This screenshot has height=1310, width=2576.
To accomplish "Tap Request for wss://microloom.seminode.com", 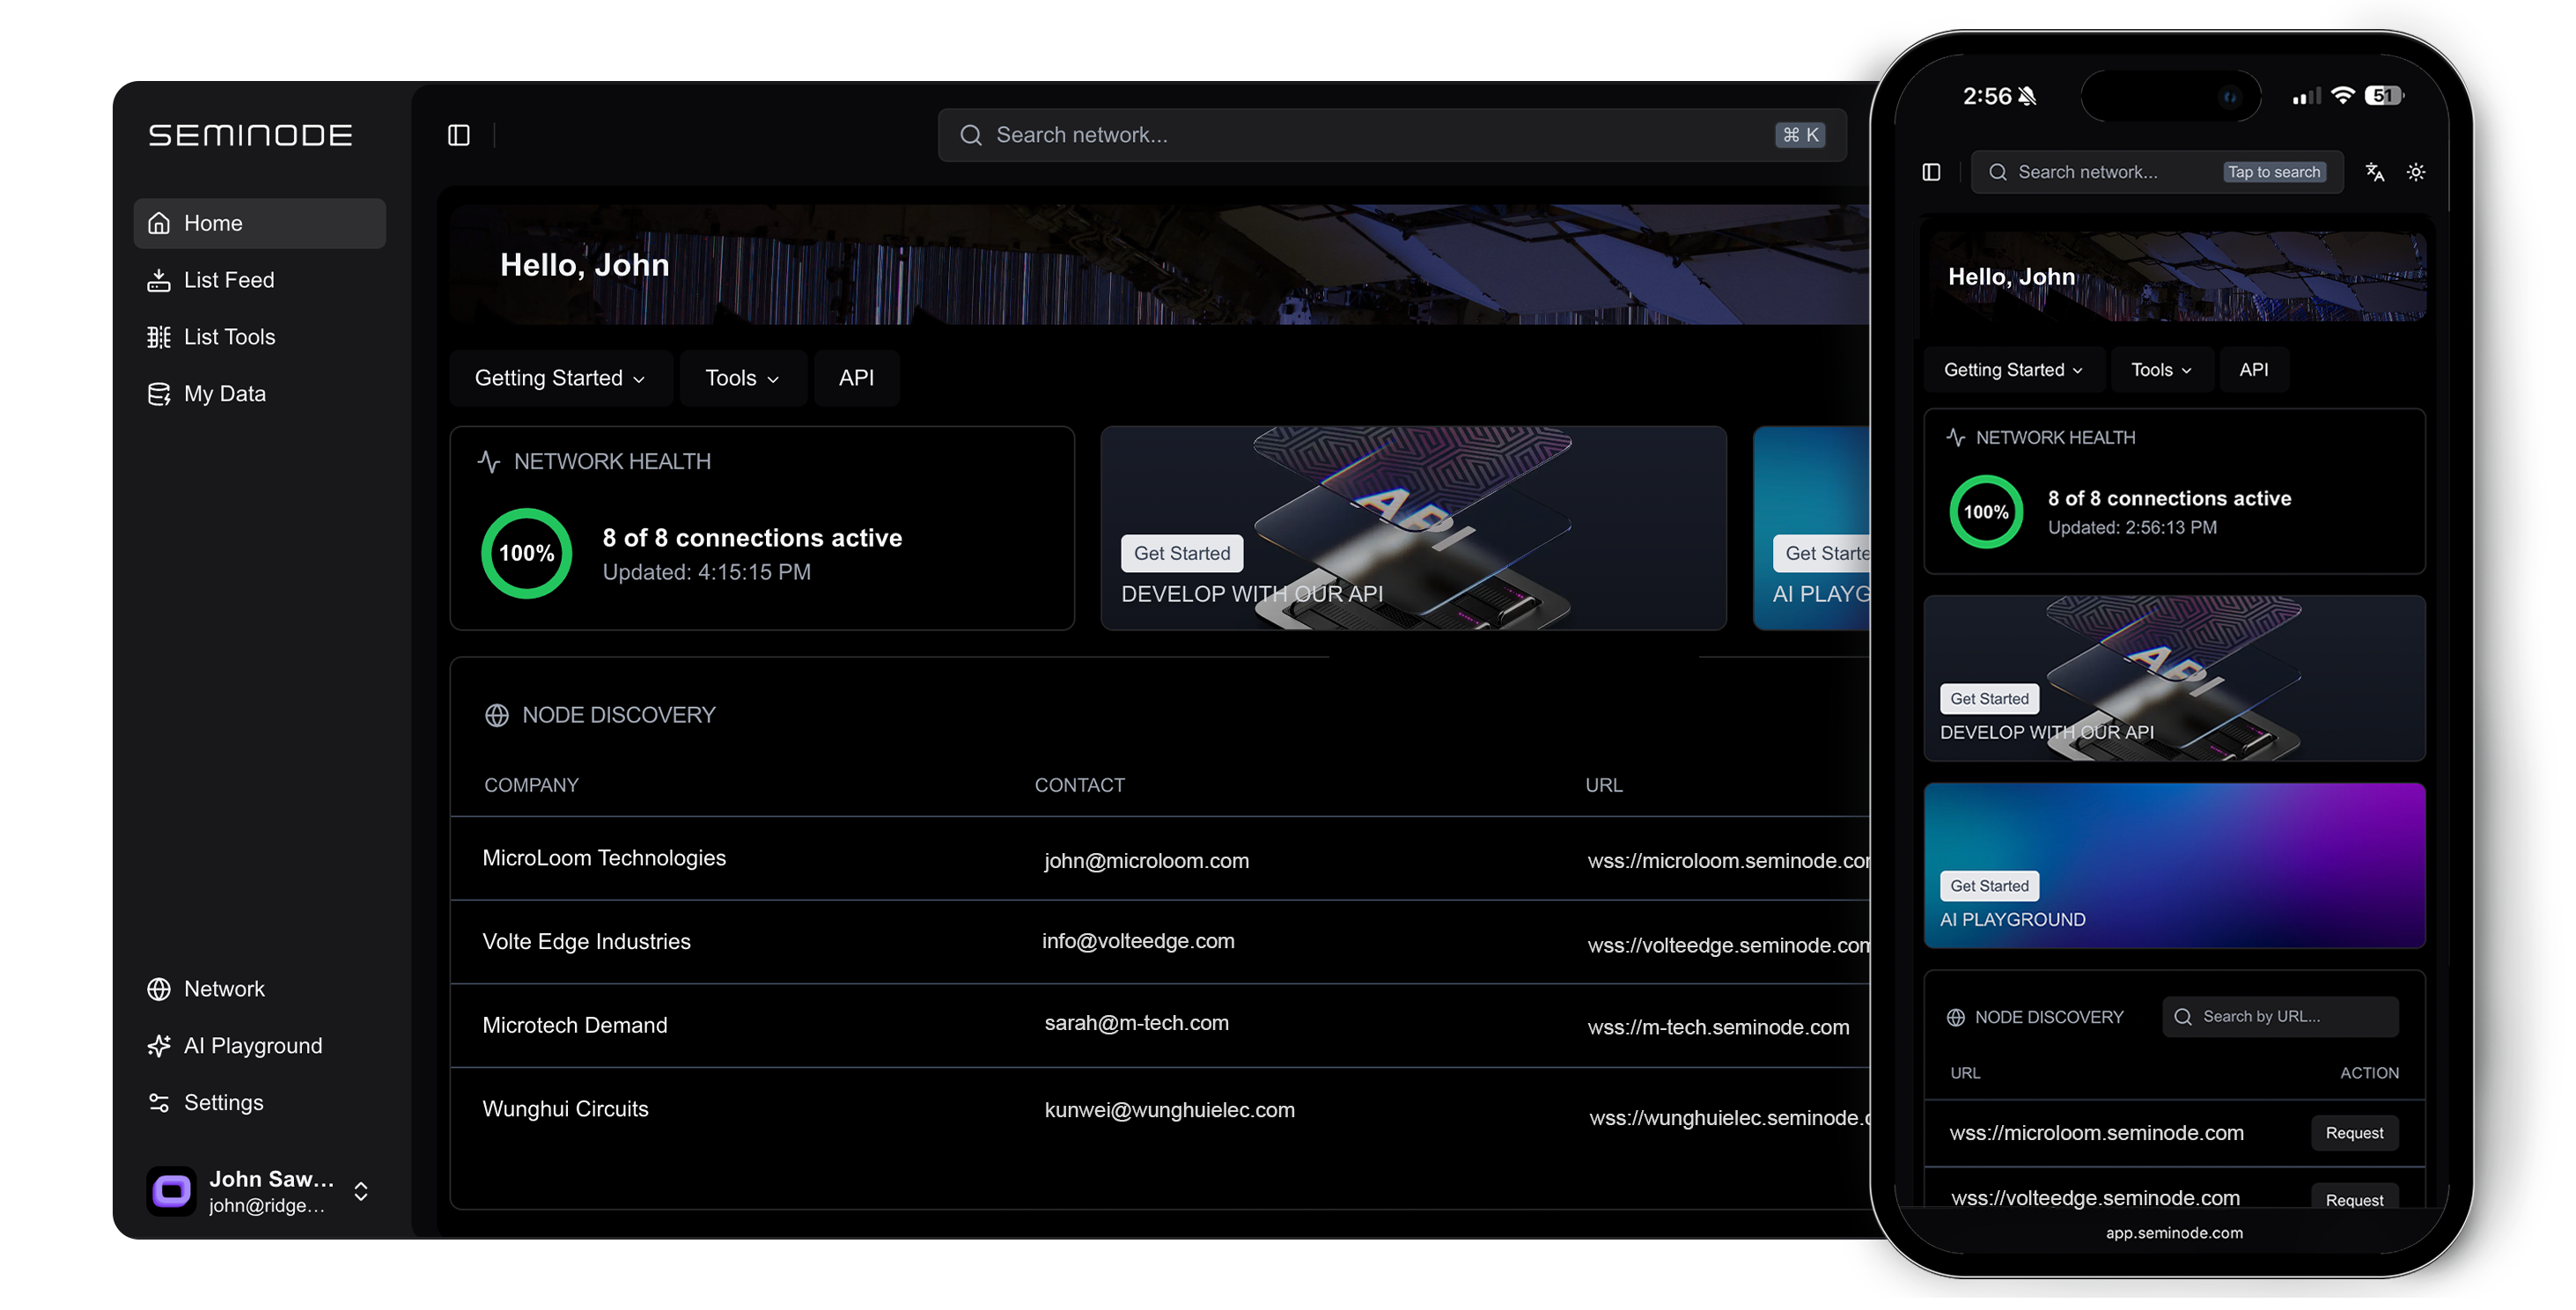I will pos(2353,1133).
